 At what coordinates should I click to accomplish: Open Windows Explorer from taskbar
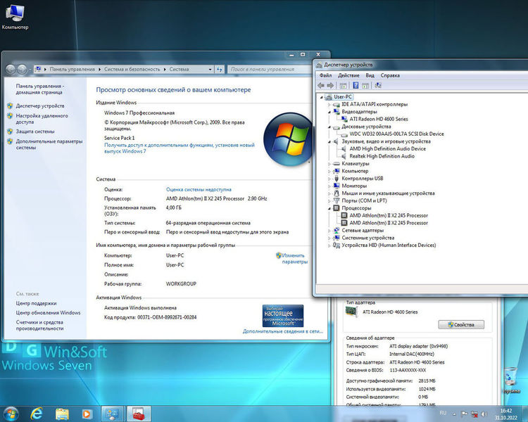[62, 414]
